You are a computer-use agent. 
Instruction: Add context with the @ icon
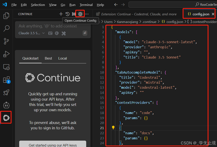(x=57, y=33)
